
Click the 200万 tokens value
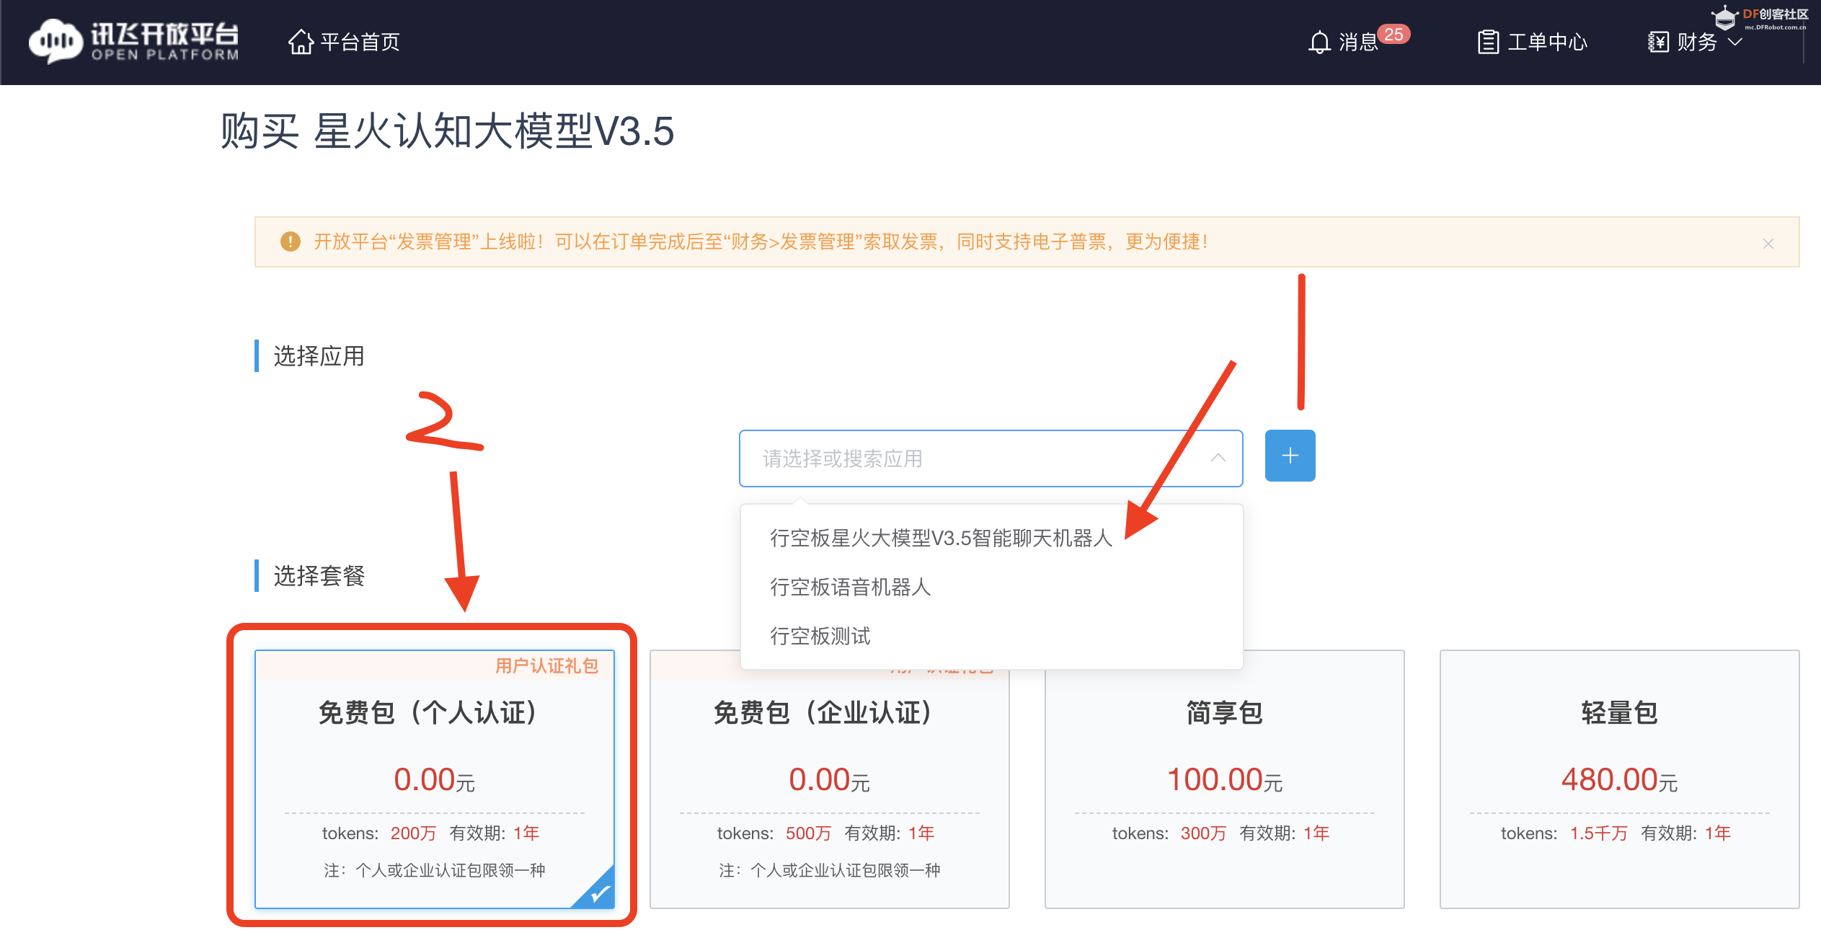(x=413, y=833)
